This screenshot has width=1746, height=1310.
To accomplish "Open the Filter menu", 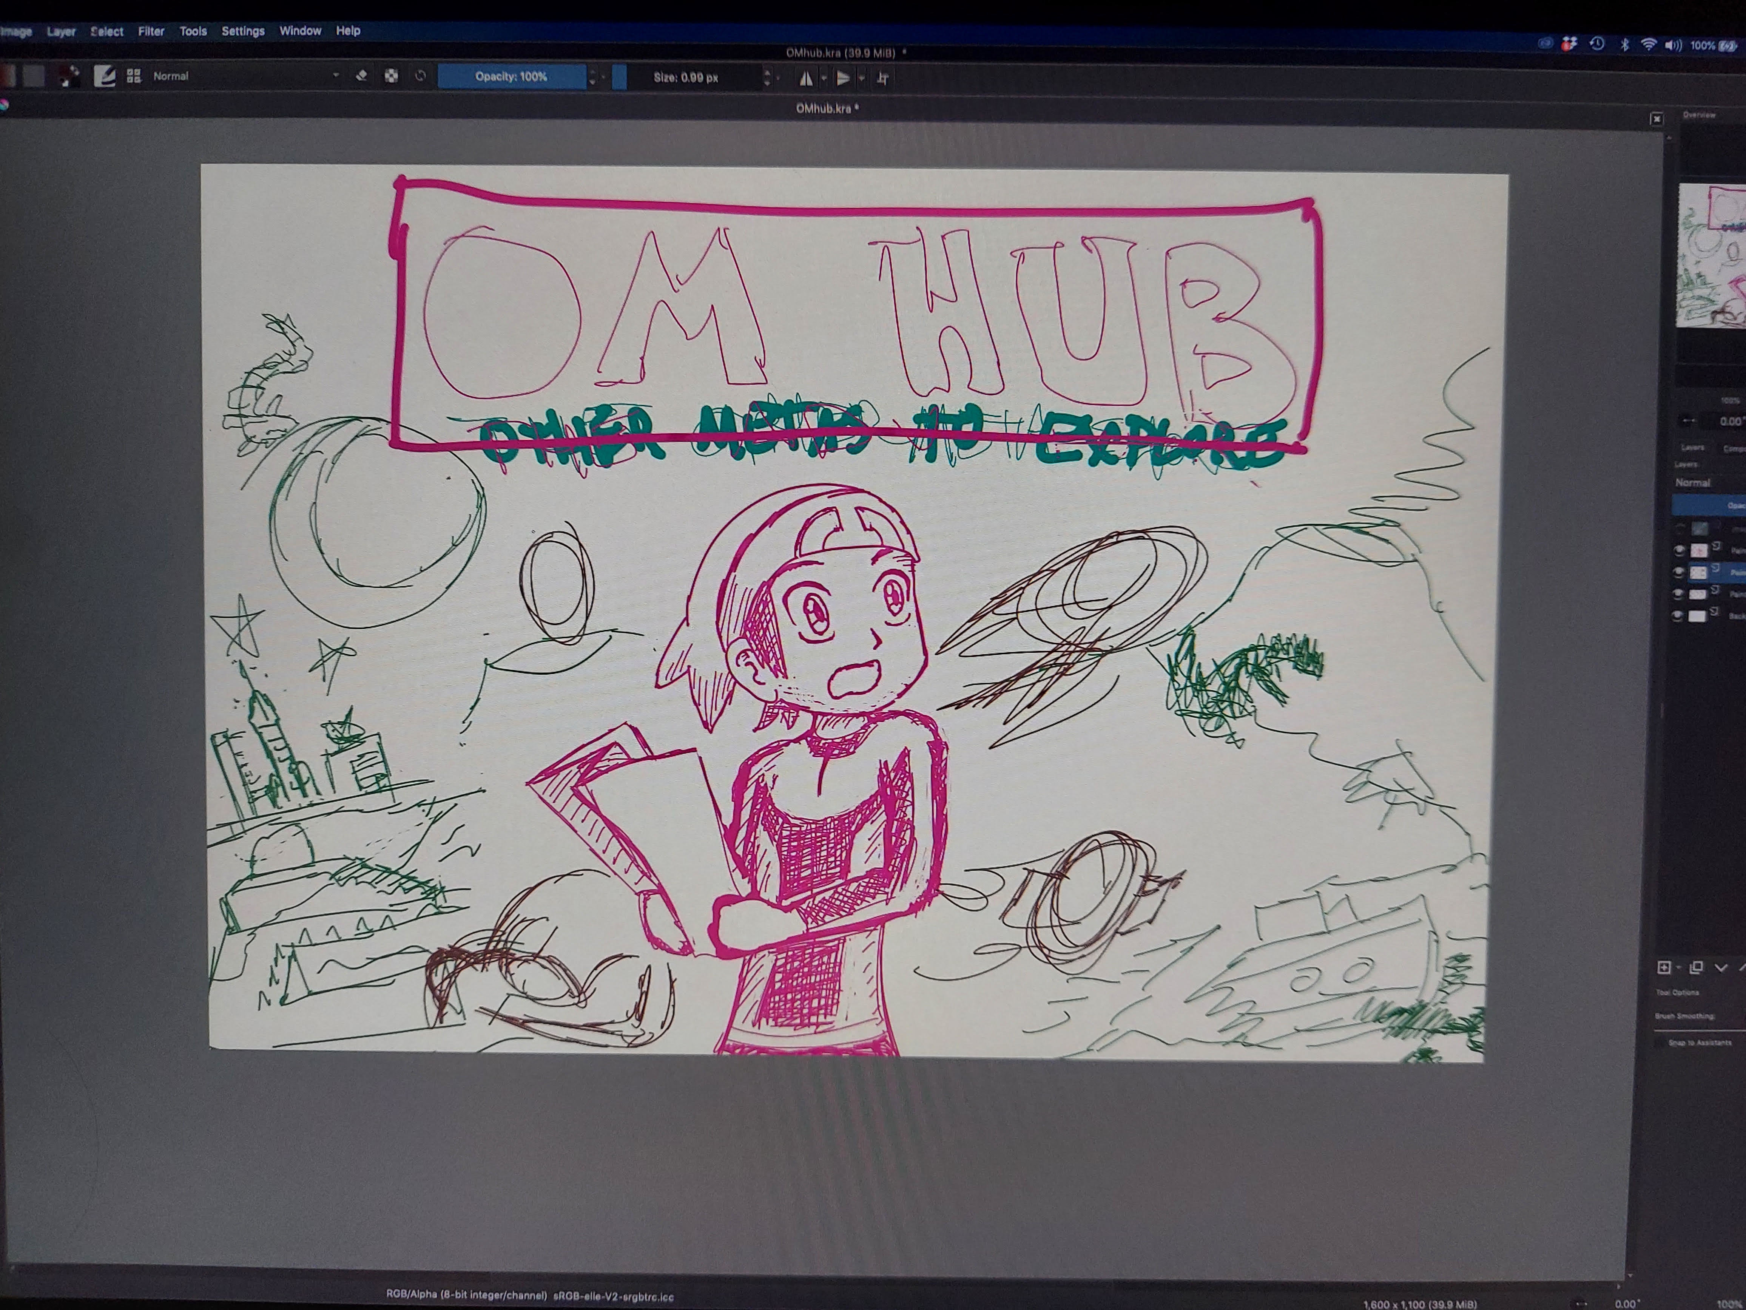I will coord(151,32).
